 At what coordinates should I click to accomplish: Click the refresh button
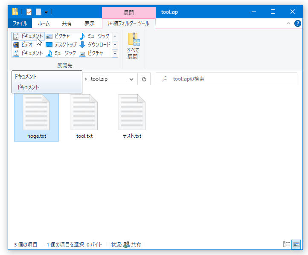pos(144,79)
